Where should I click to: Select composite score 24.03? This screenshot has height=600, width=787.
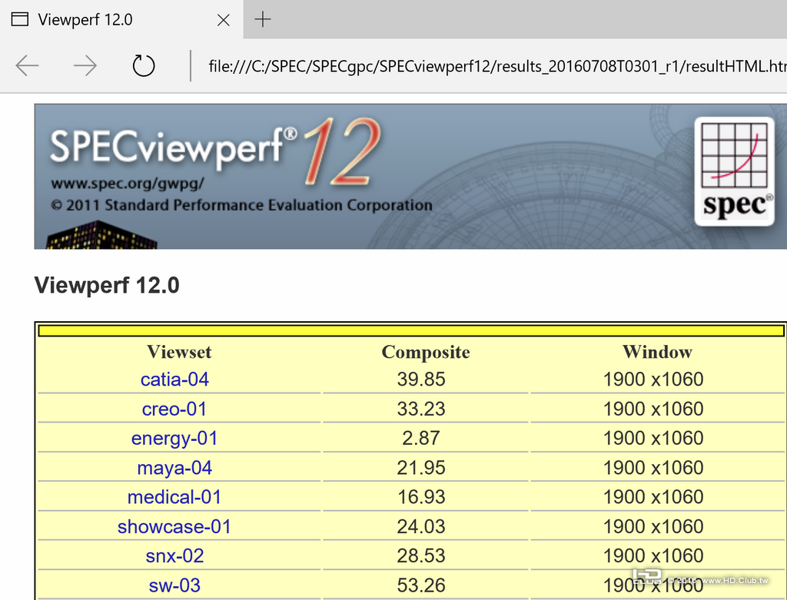(x=421, y=527)
